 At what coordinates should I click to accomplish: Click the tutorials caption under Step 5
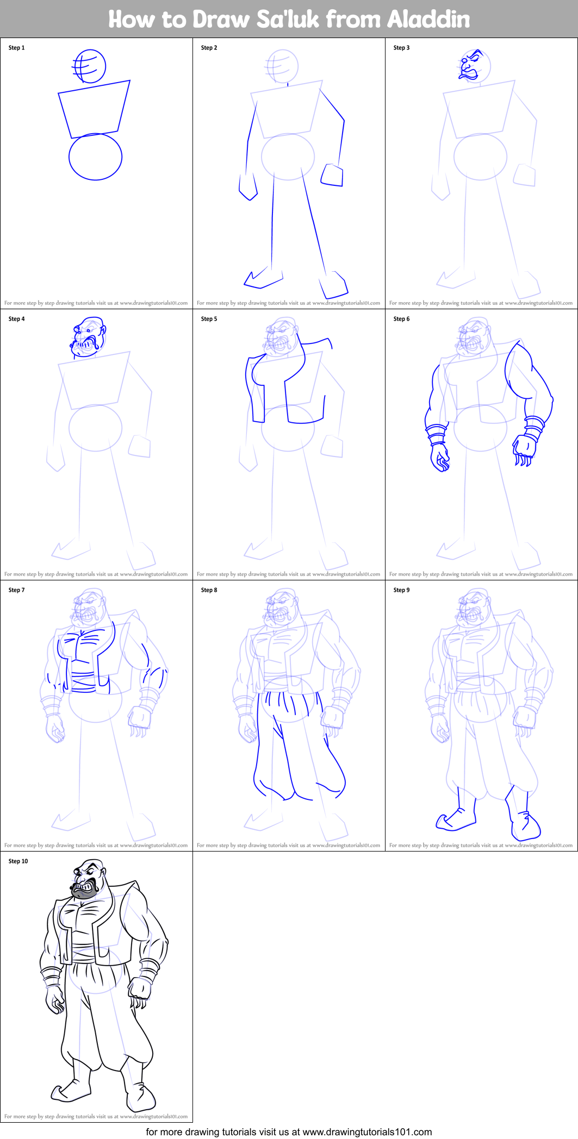tap(288, 574)
